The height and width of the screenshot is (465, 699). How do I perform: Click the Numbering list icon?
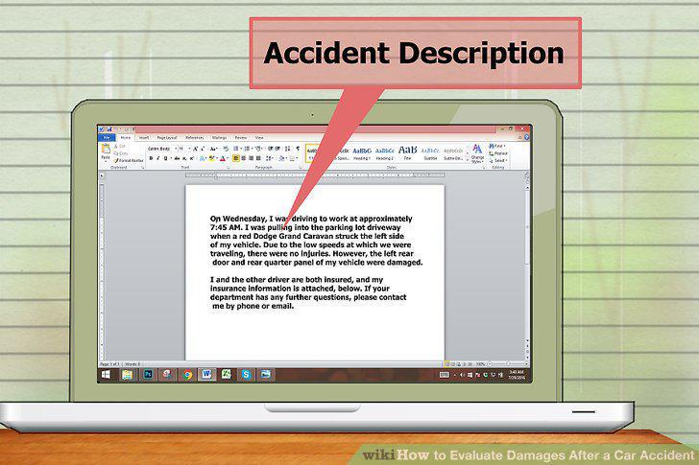pos(248,149)
